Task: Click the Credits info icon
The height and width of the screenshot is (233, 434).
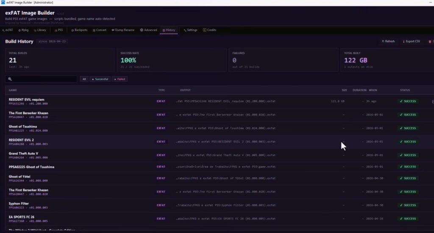Action: pos(205,30)
